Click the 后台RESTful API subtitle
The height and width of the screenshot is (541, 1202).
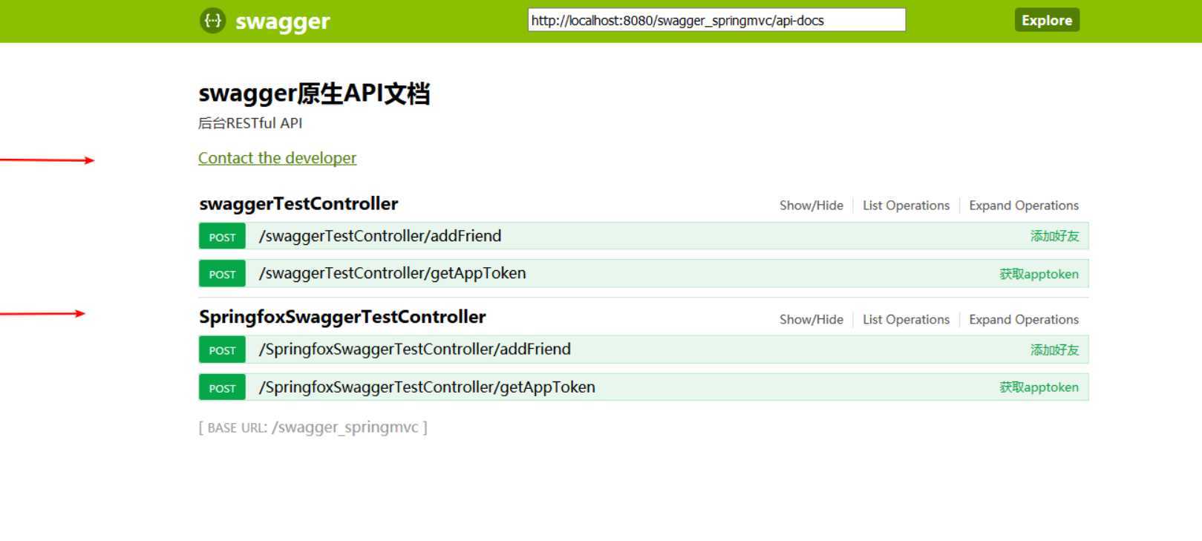250,123
